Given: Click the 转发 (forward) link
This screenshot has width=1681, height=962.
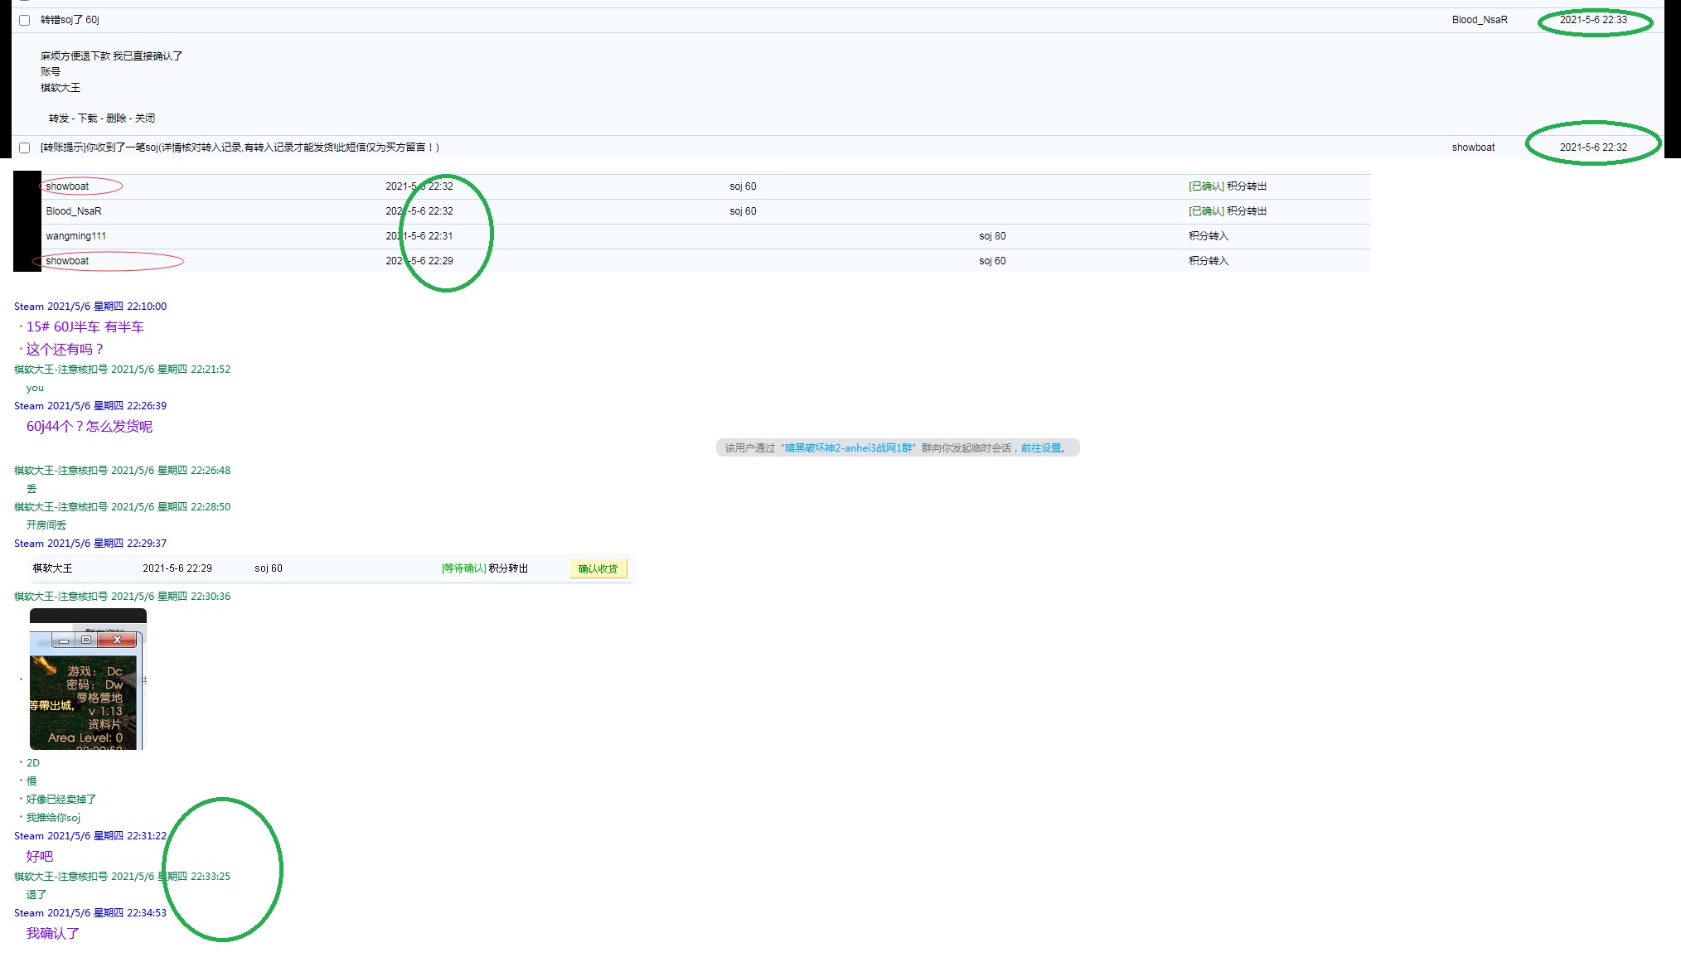Looking at the screenshot, I should (x=59, y=118).
